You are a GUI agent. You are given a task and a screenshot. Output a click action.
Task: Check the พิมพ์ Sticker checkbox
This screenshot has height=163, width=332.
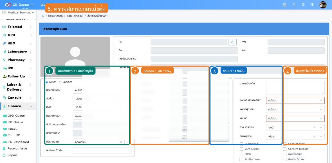[241, 149]
